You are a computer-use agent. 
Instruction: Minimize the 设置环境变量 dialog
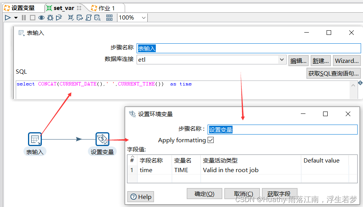tap(303, 114)
